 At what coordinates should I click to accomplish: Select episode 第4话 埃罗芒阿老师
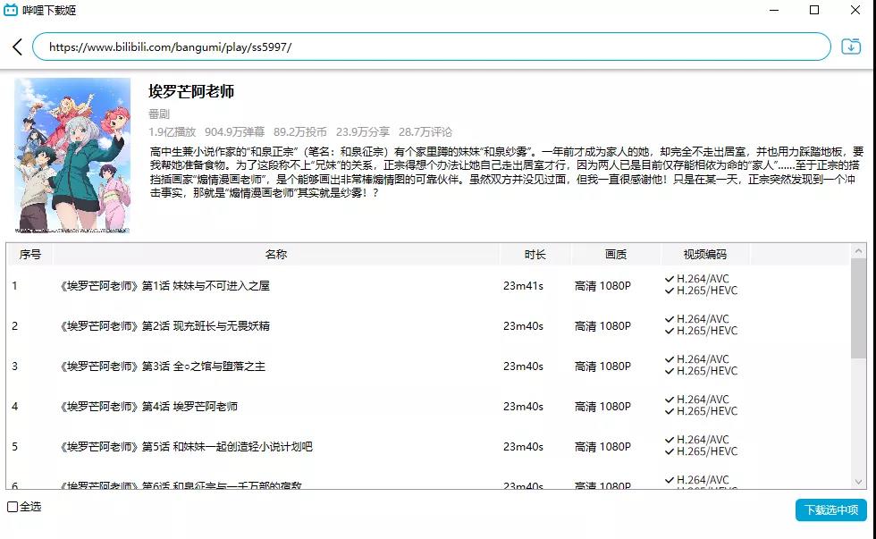tap(148, 407)
